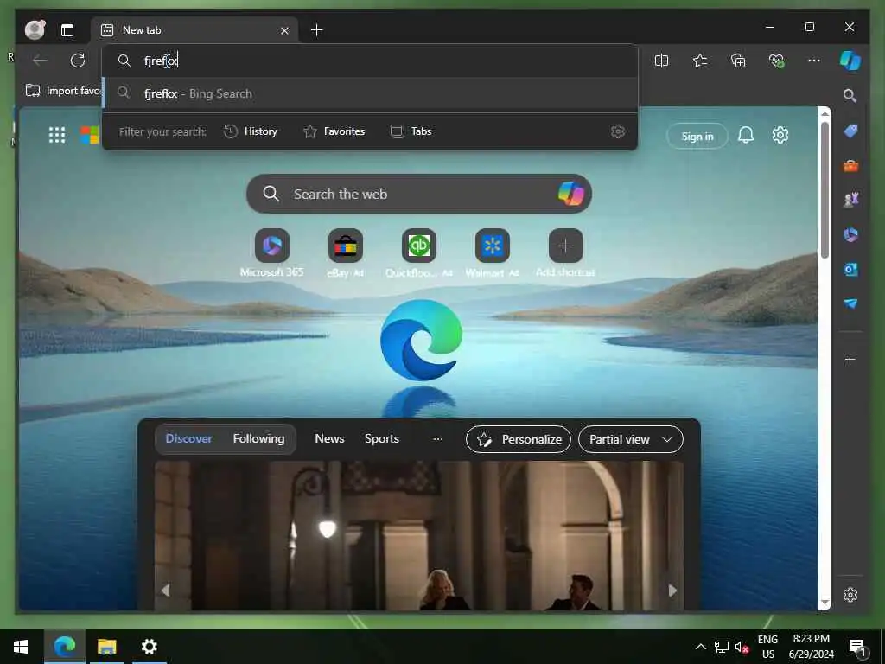Viewport: 885px width, 664px height.
Task: Open the Edge profile avatar
Action: (x=35, y=29)
